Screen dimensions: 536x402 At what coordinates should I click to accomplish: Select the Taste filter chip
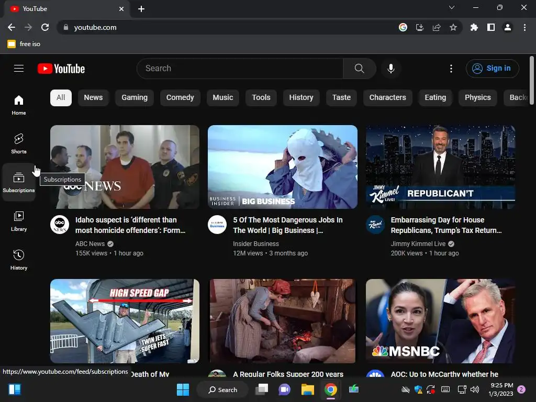(341, 97)
